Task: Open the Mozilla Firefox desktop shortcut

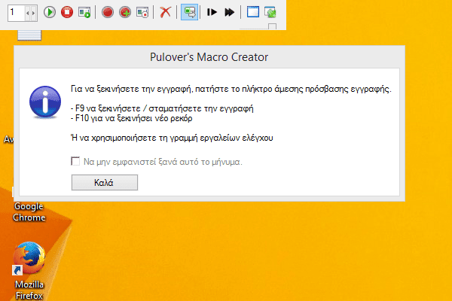Action: (29, 271)
